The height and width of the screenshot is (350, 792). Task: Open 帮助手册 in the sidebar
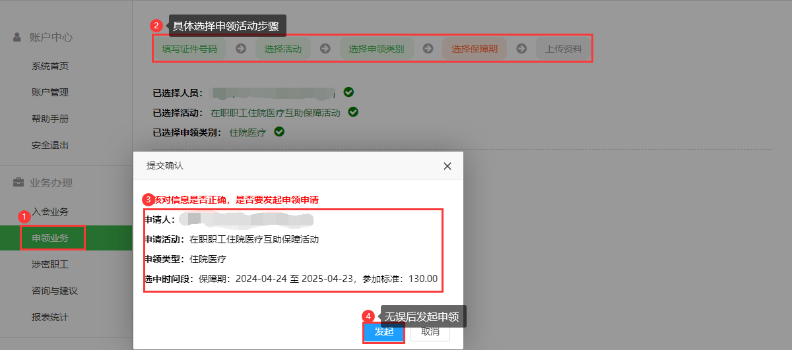[50, 119]
